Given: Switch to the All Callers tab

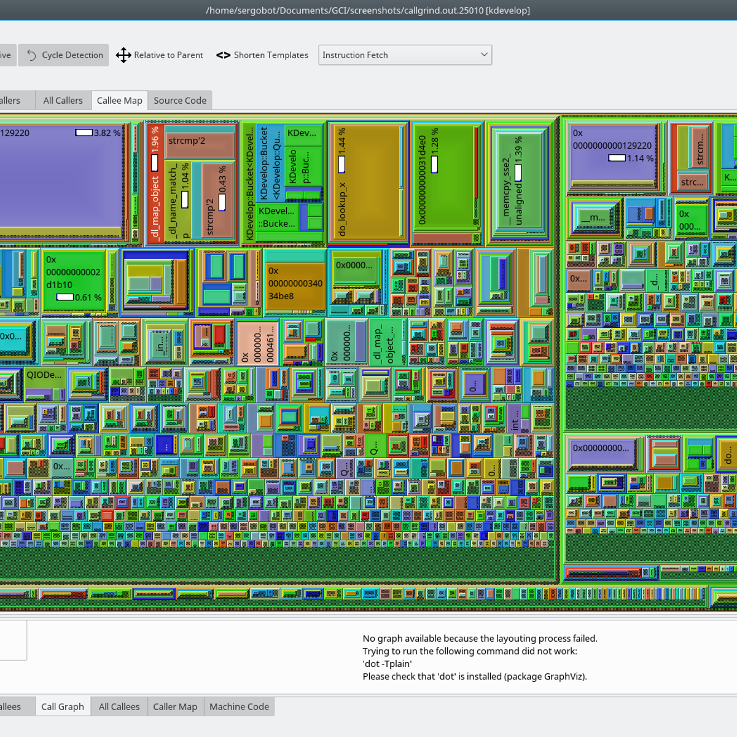Looking at the screenshot, I should click(63, 101).
